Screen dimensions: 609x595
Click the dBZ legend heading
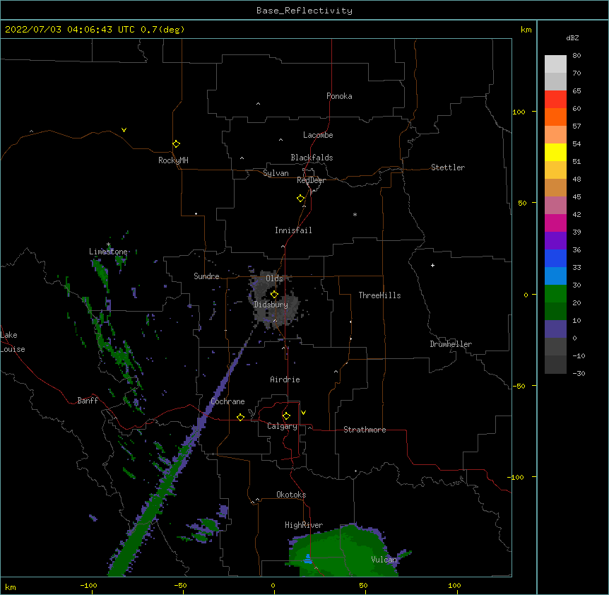(x=572, y=38)
